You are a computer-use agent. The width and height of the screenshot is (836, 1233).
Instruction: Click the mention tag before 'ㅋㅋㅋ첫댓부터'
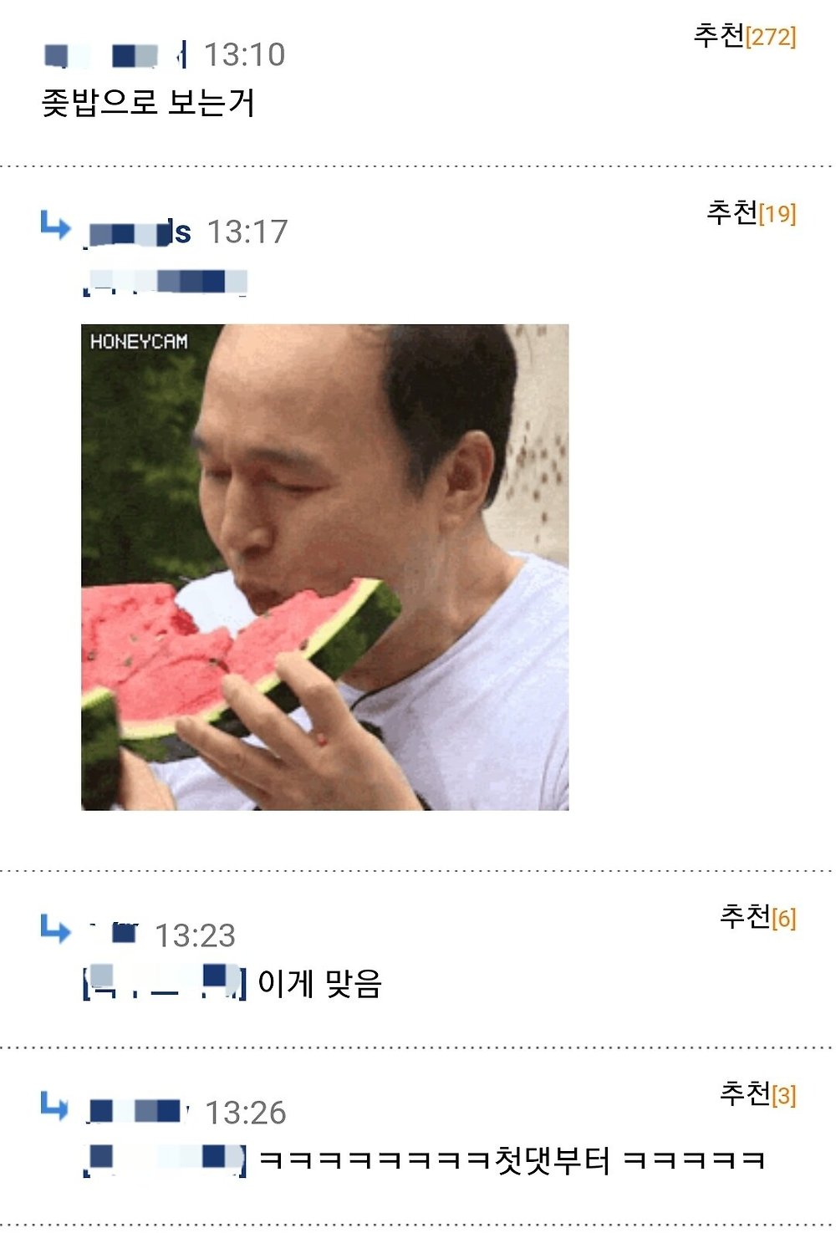pyautogui.click(x=165, y=1159)
